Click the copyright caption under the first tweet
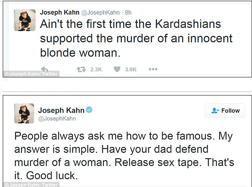The image size is (252, 187). (30, 74)
